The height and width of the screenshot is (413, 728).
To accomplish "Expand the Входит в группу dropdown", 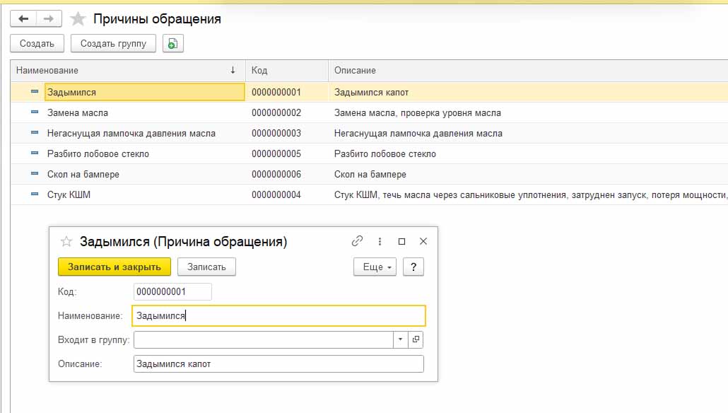I will [400, 340].
